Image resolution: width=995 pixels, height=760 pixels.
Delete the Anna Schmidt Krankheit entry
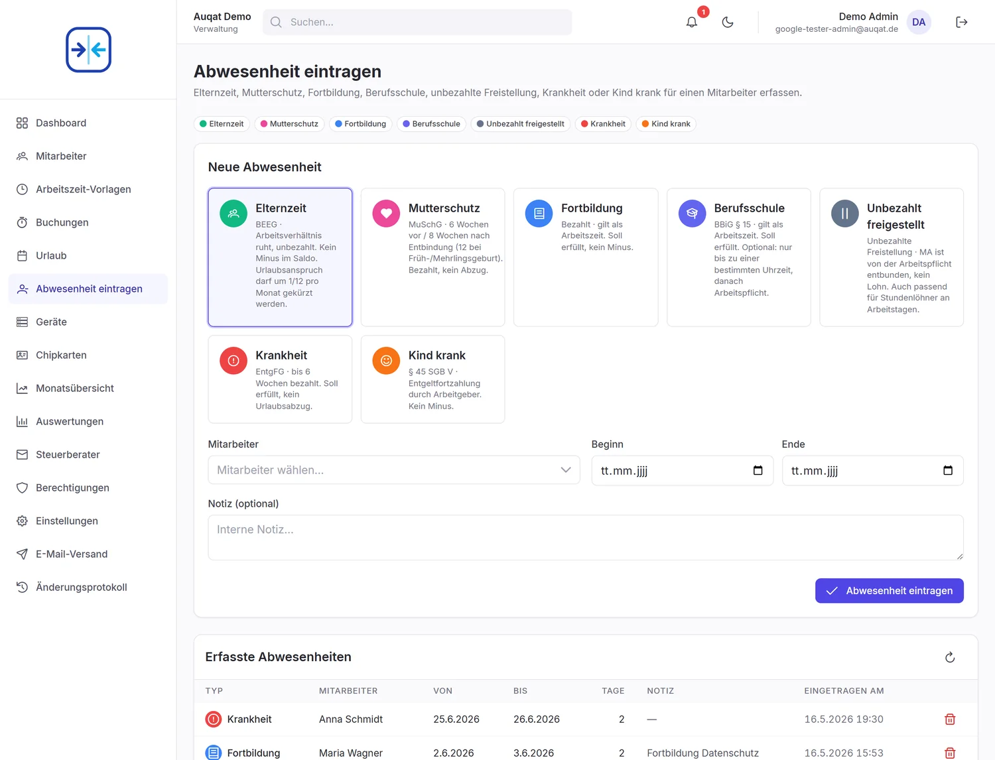pos(950,719)
